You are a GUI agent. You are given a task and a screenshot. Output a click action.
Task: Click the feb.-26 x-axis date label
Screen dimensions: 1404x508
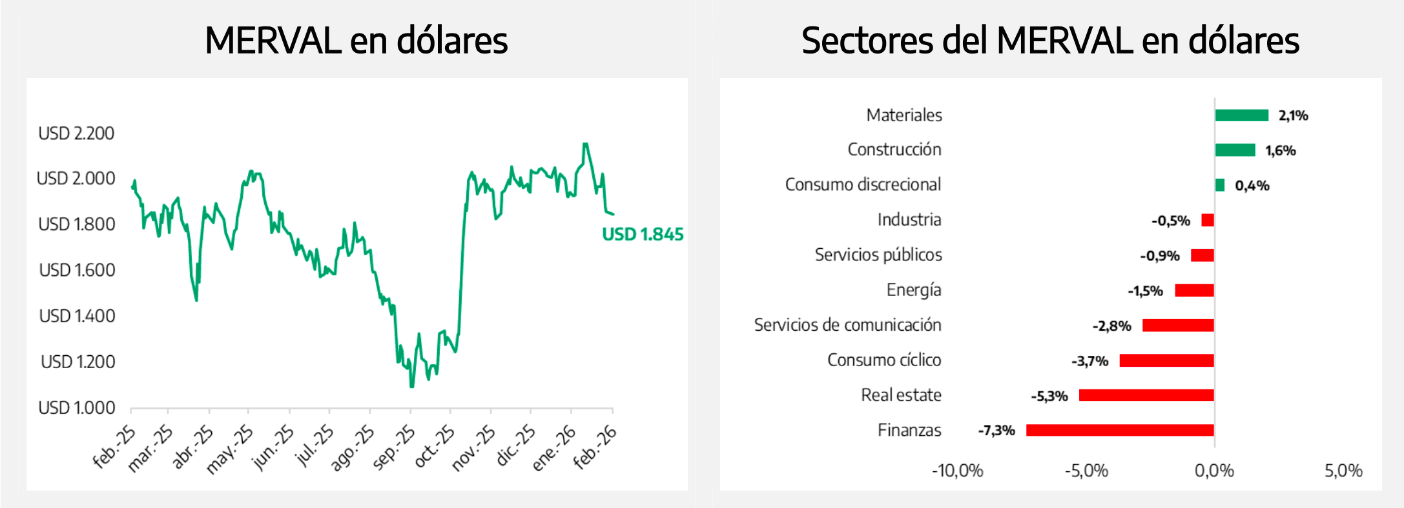pyautogui.click(x=595, y=446)
